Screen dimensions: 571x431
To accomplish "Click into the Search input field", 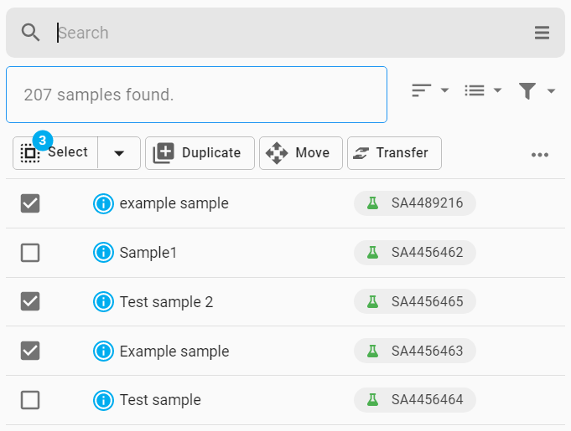I will 291,33.
